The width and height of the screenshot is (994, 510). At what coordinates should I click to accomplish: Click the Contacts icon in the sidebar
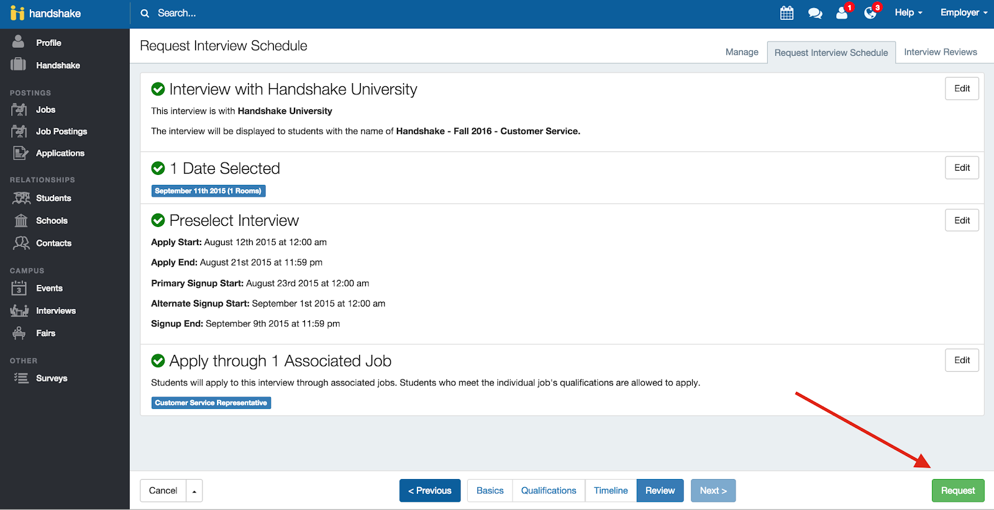pyautogui.click(x=21, y=243)
